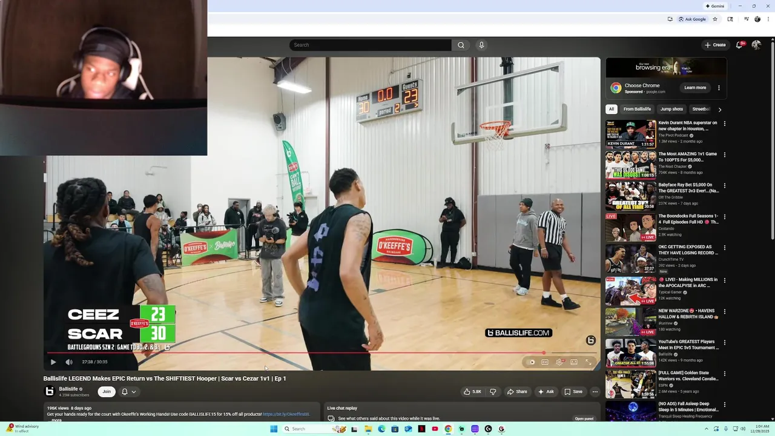Viewport: 775px width, 436px height.
Task: Click the Ask Google lens button
Action: coord(692,19)
